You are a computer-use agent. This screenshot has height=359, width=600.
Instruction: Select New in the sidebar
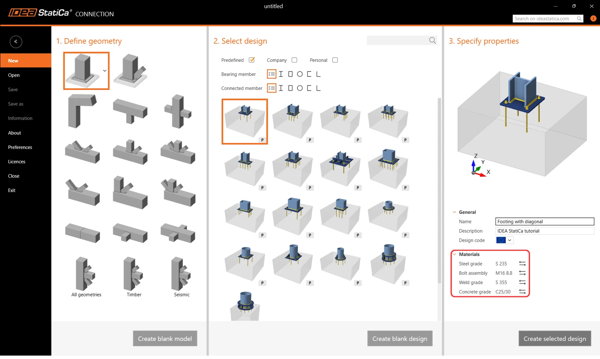pos(25,61)
